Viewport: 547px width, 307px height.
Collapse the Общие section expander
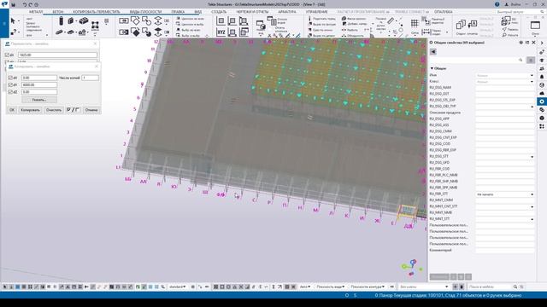pyautogui.click(x=432, y=68)
